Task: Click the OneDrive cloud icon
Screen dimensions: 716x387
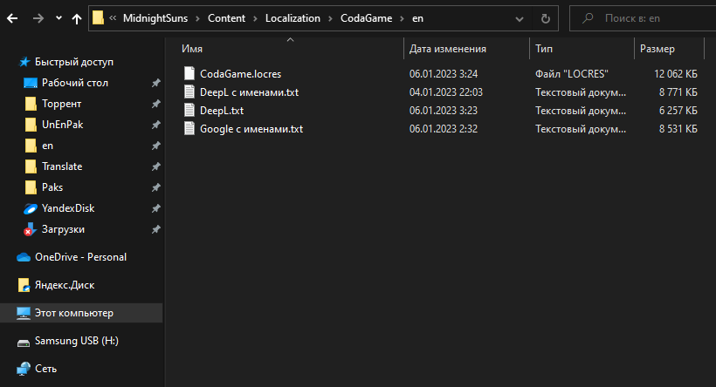Action: tap(24, 257)
